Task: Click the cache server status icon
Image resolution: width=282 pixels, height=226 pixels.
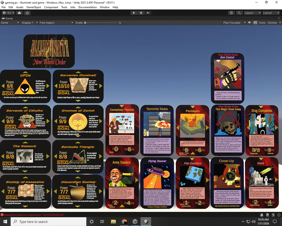Action: 268,215
